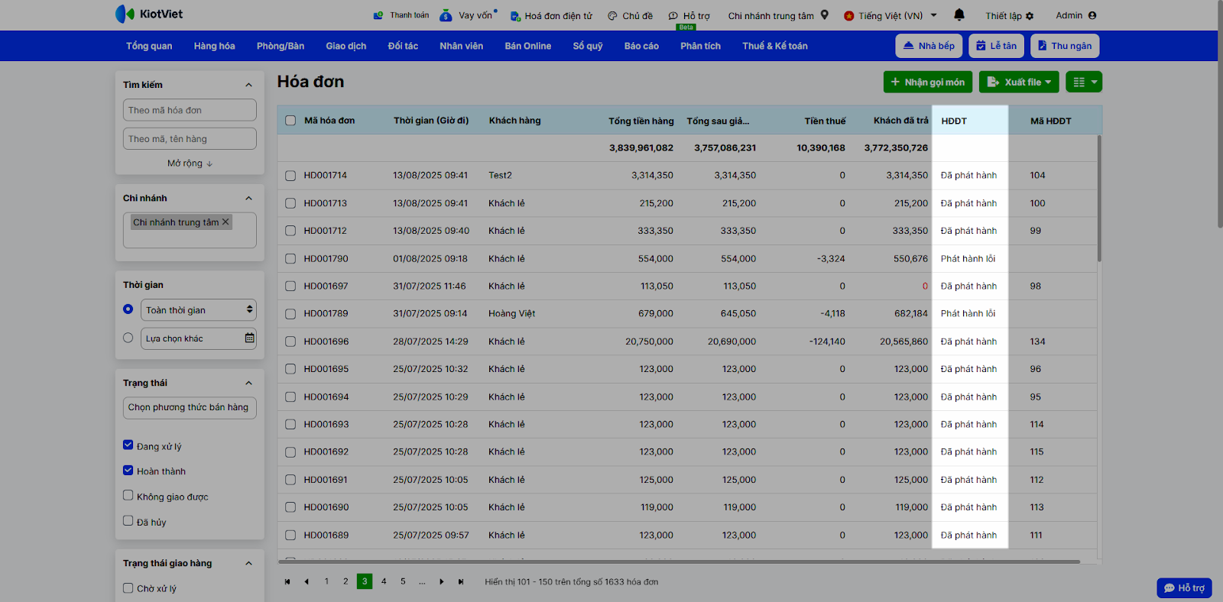The image size is (1223, 602).
Task: Open the calendar icon in Lựa chọn khác
Action: pyautogui.click(x=250, y=338)
